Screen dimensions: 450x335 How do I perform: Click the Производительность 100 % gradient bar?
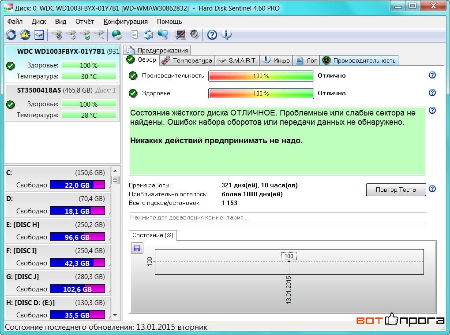261,76
